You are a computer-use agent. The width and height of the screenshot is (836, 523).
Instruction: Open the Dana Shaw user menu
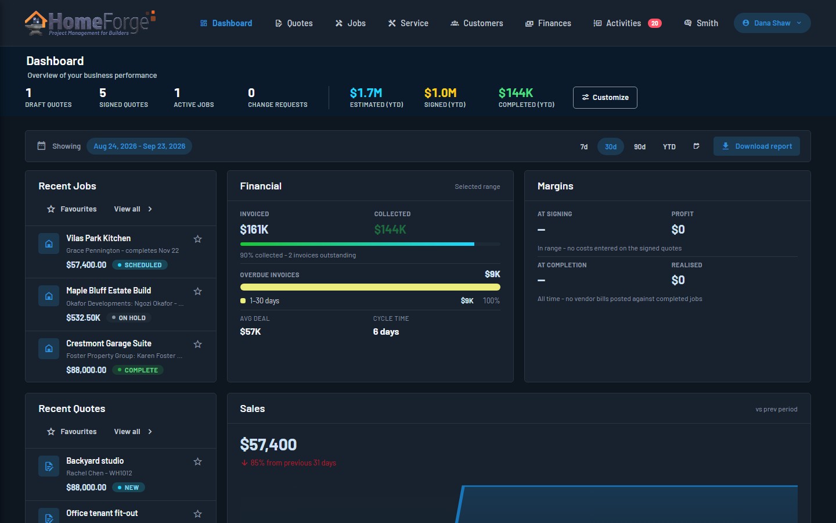[x=772, y=23]
